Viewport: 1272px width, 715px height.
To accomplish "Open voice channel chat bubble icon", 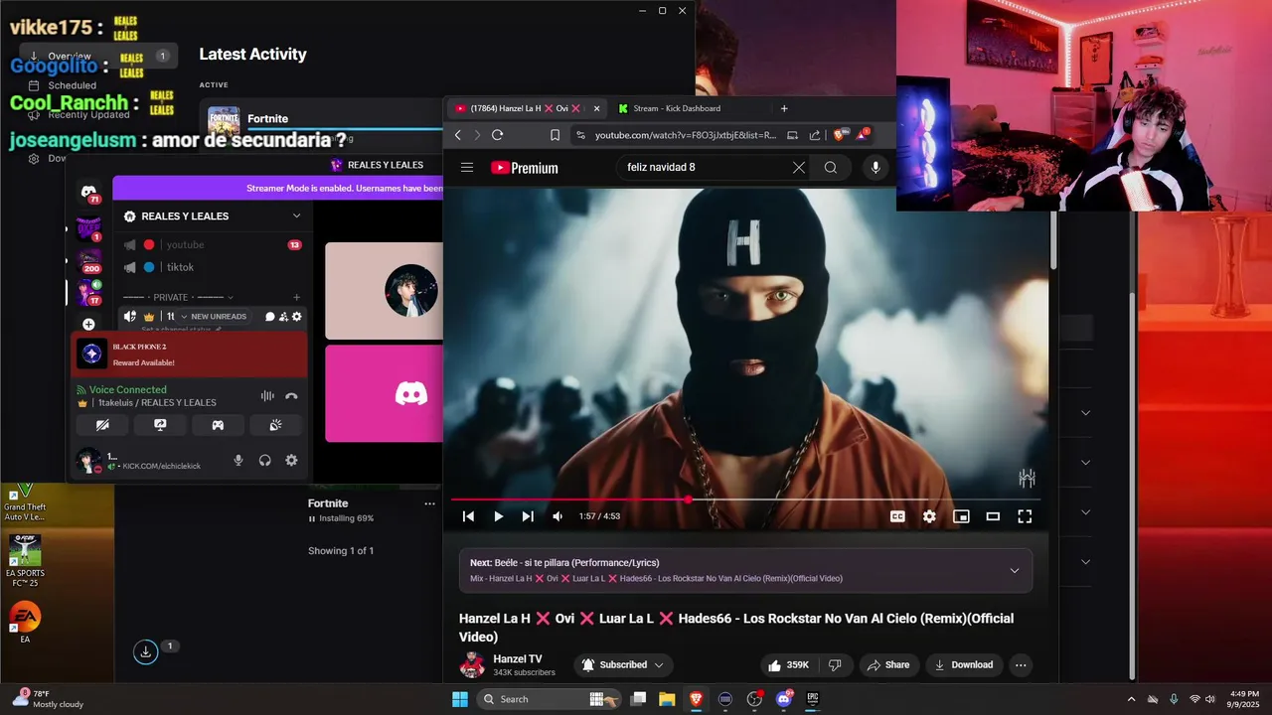I will 270,317.
